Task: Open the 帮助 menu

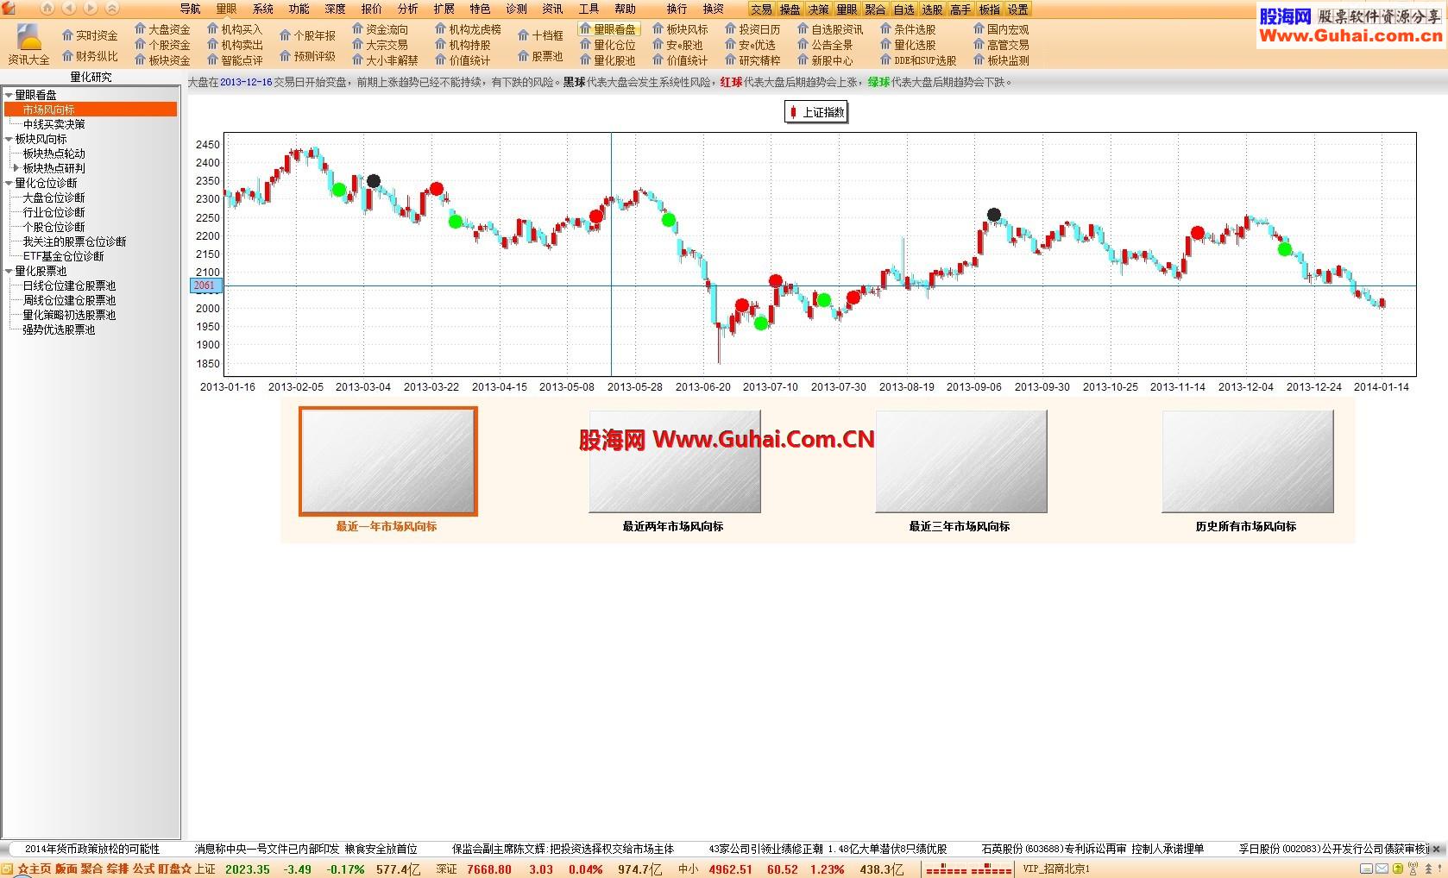Action: coord(625,9)
